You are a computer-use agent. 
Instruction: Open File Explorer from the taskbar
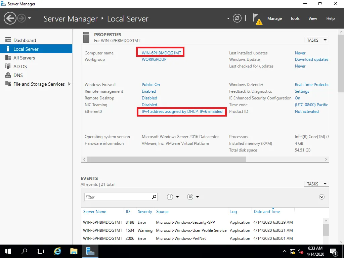tap(74, 251)
